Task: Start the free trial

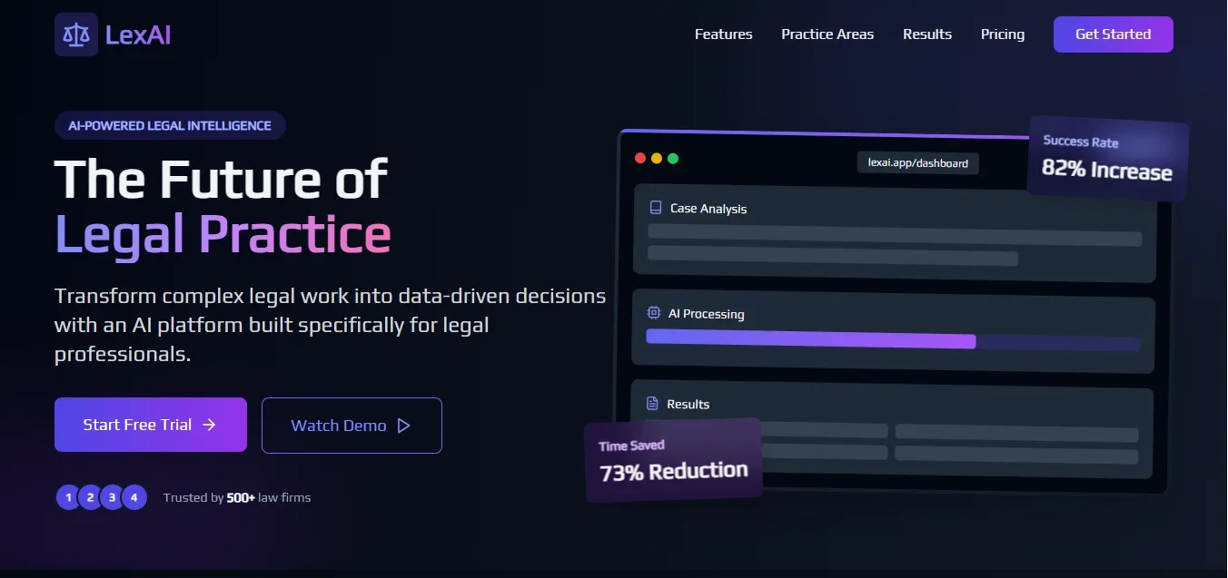Action: [x=150, y=425]
